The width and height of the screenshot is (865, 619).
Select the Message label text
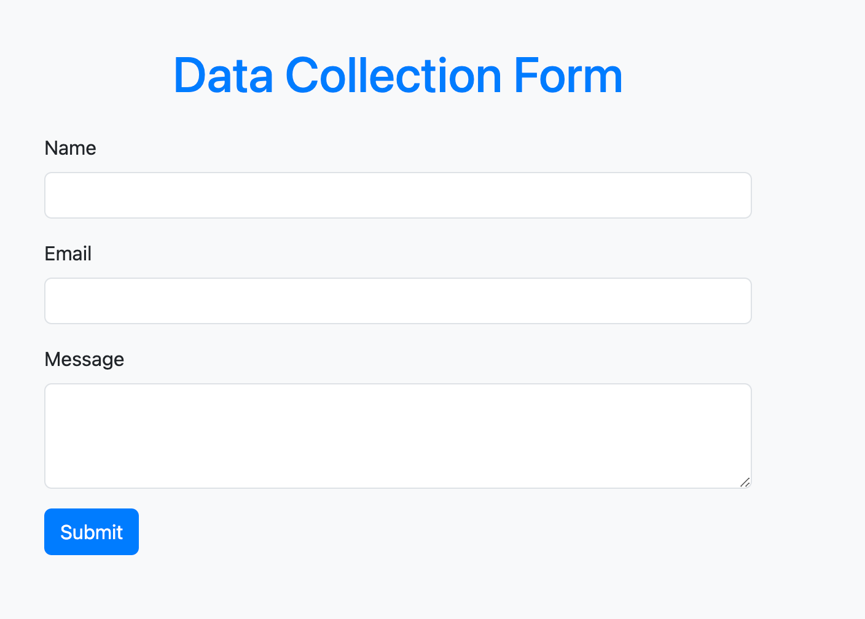tap(84, 359)
